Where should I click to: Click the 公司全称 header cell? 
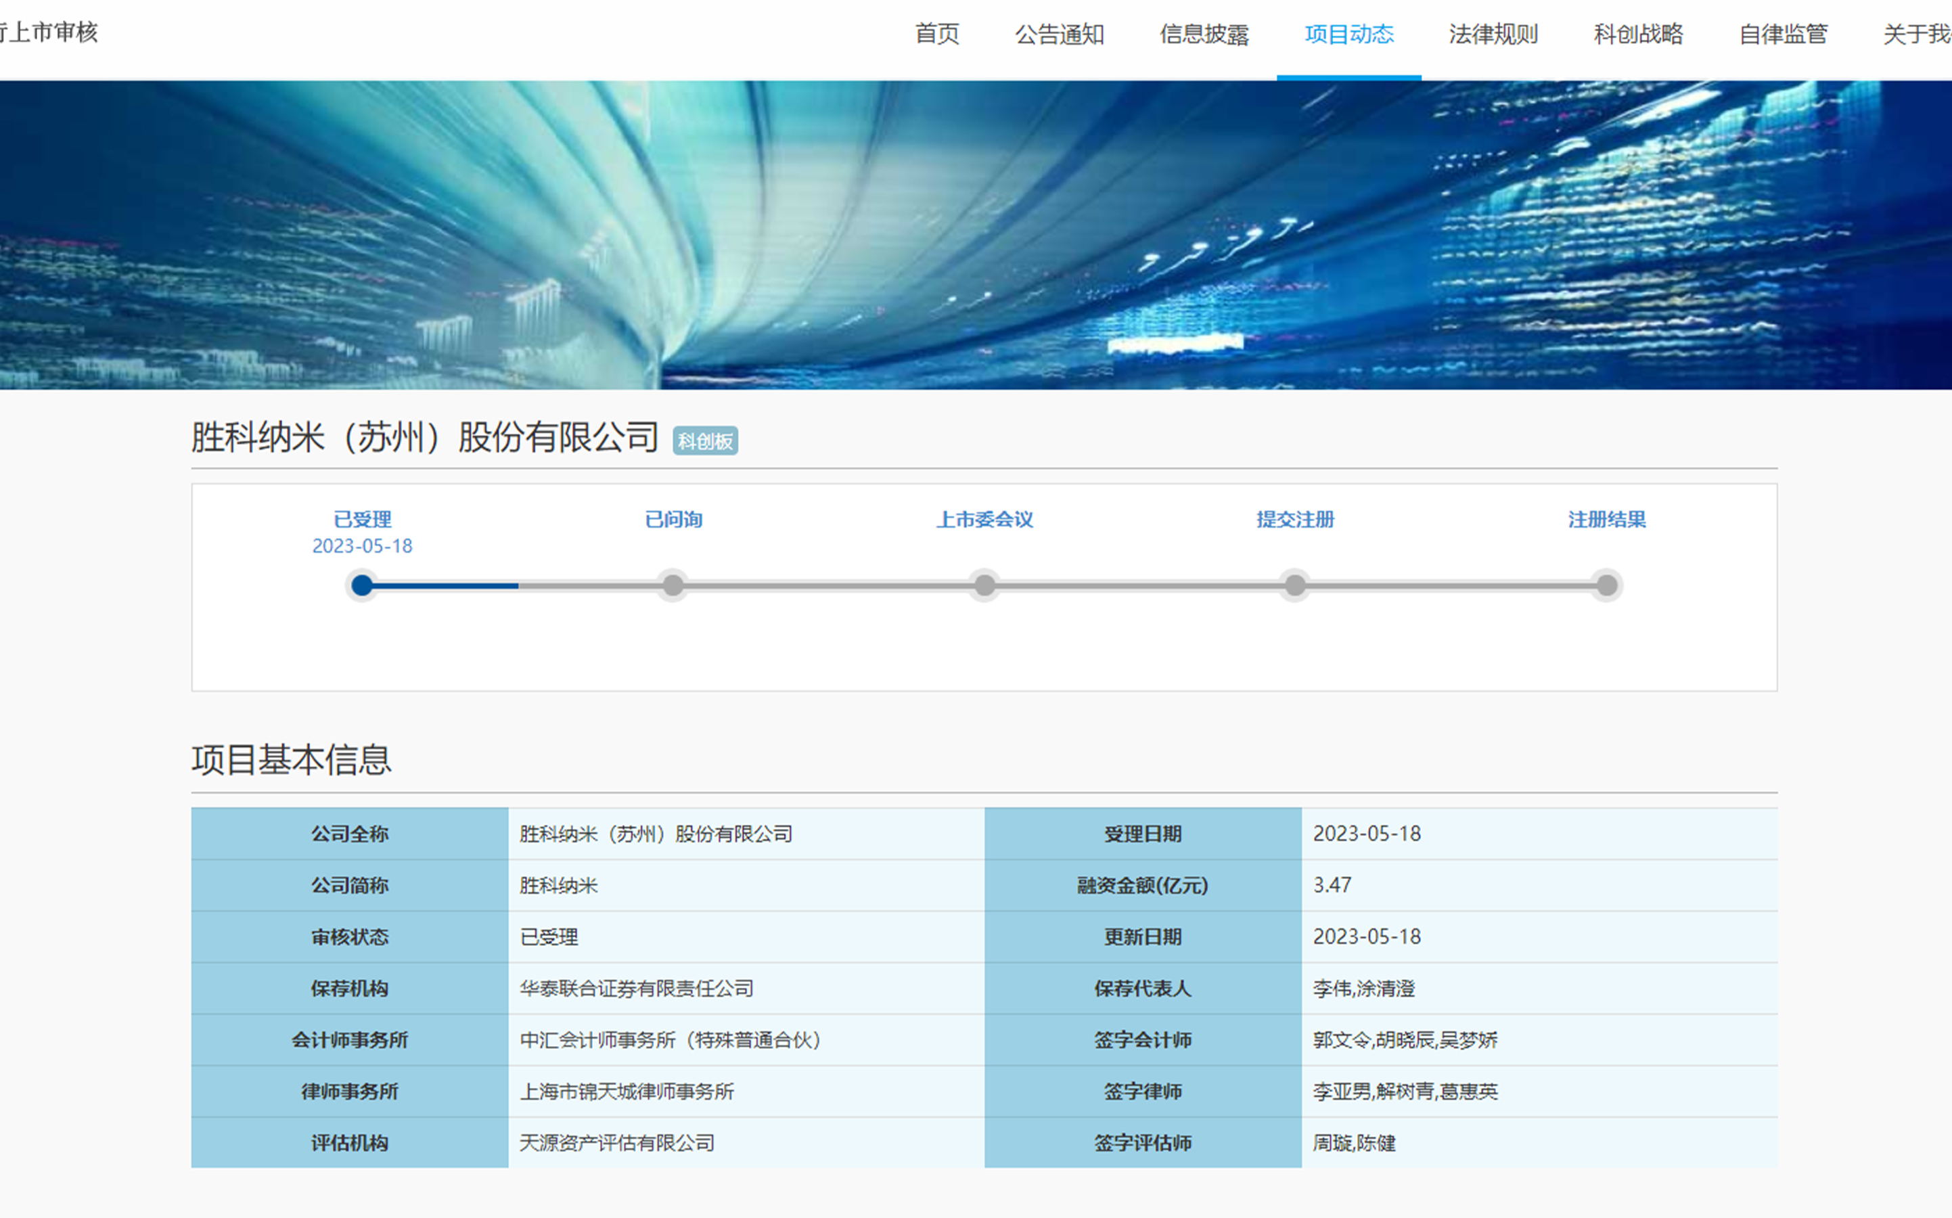(x=350, y=834)
